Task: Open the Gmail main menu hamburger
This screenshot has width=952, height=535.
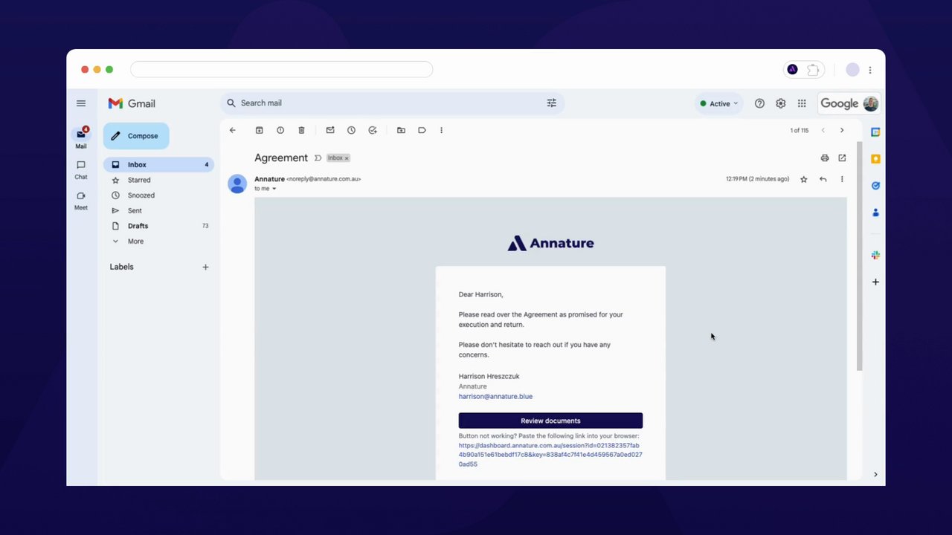Action: 81,103
